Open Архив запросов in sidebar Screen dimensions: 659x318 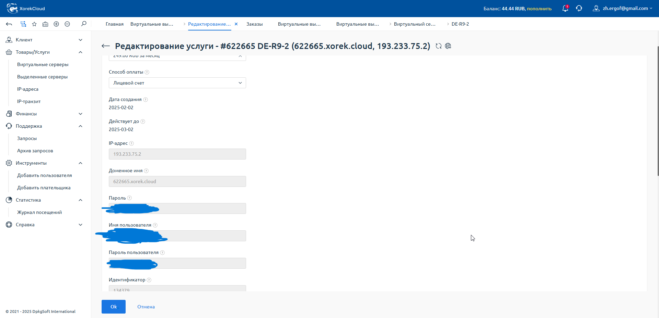[35, 151]
